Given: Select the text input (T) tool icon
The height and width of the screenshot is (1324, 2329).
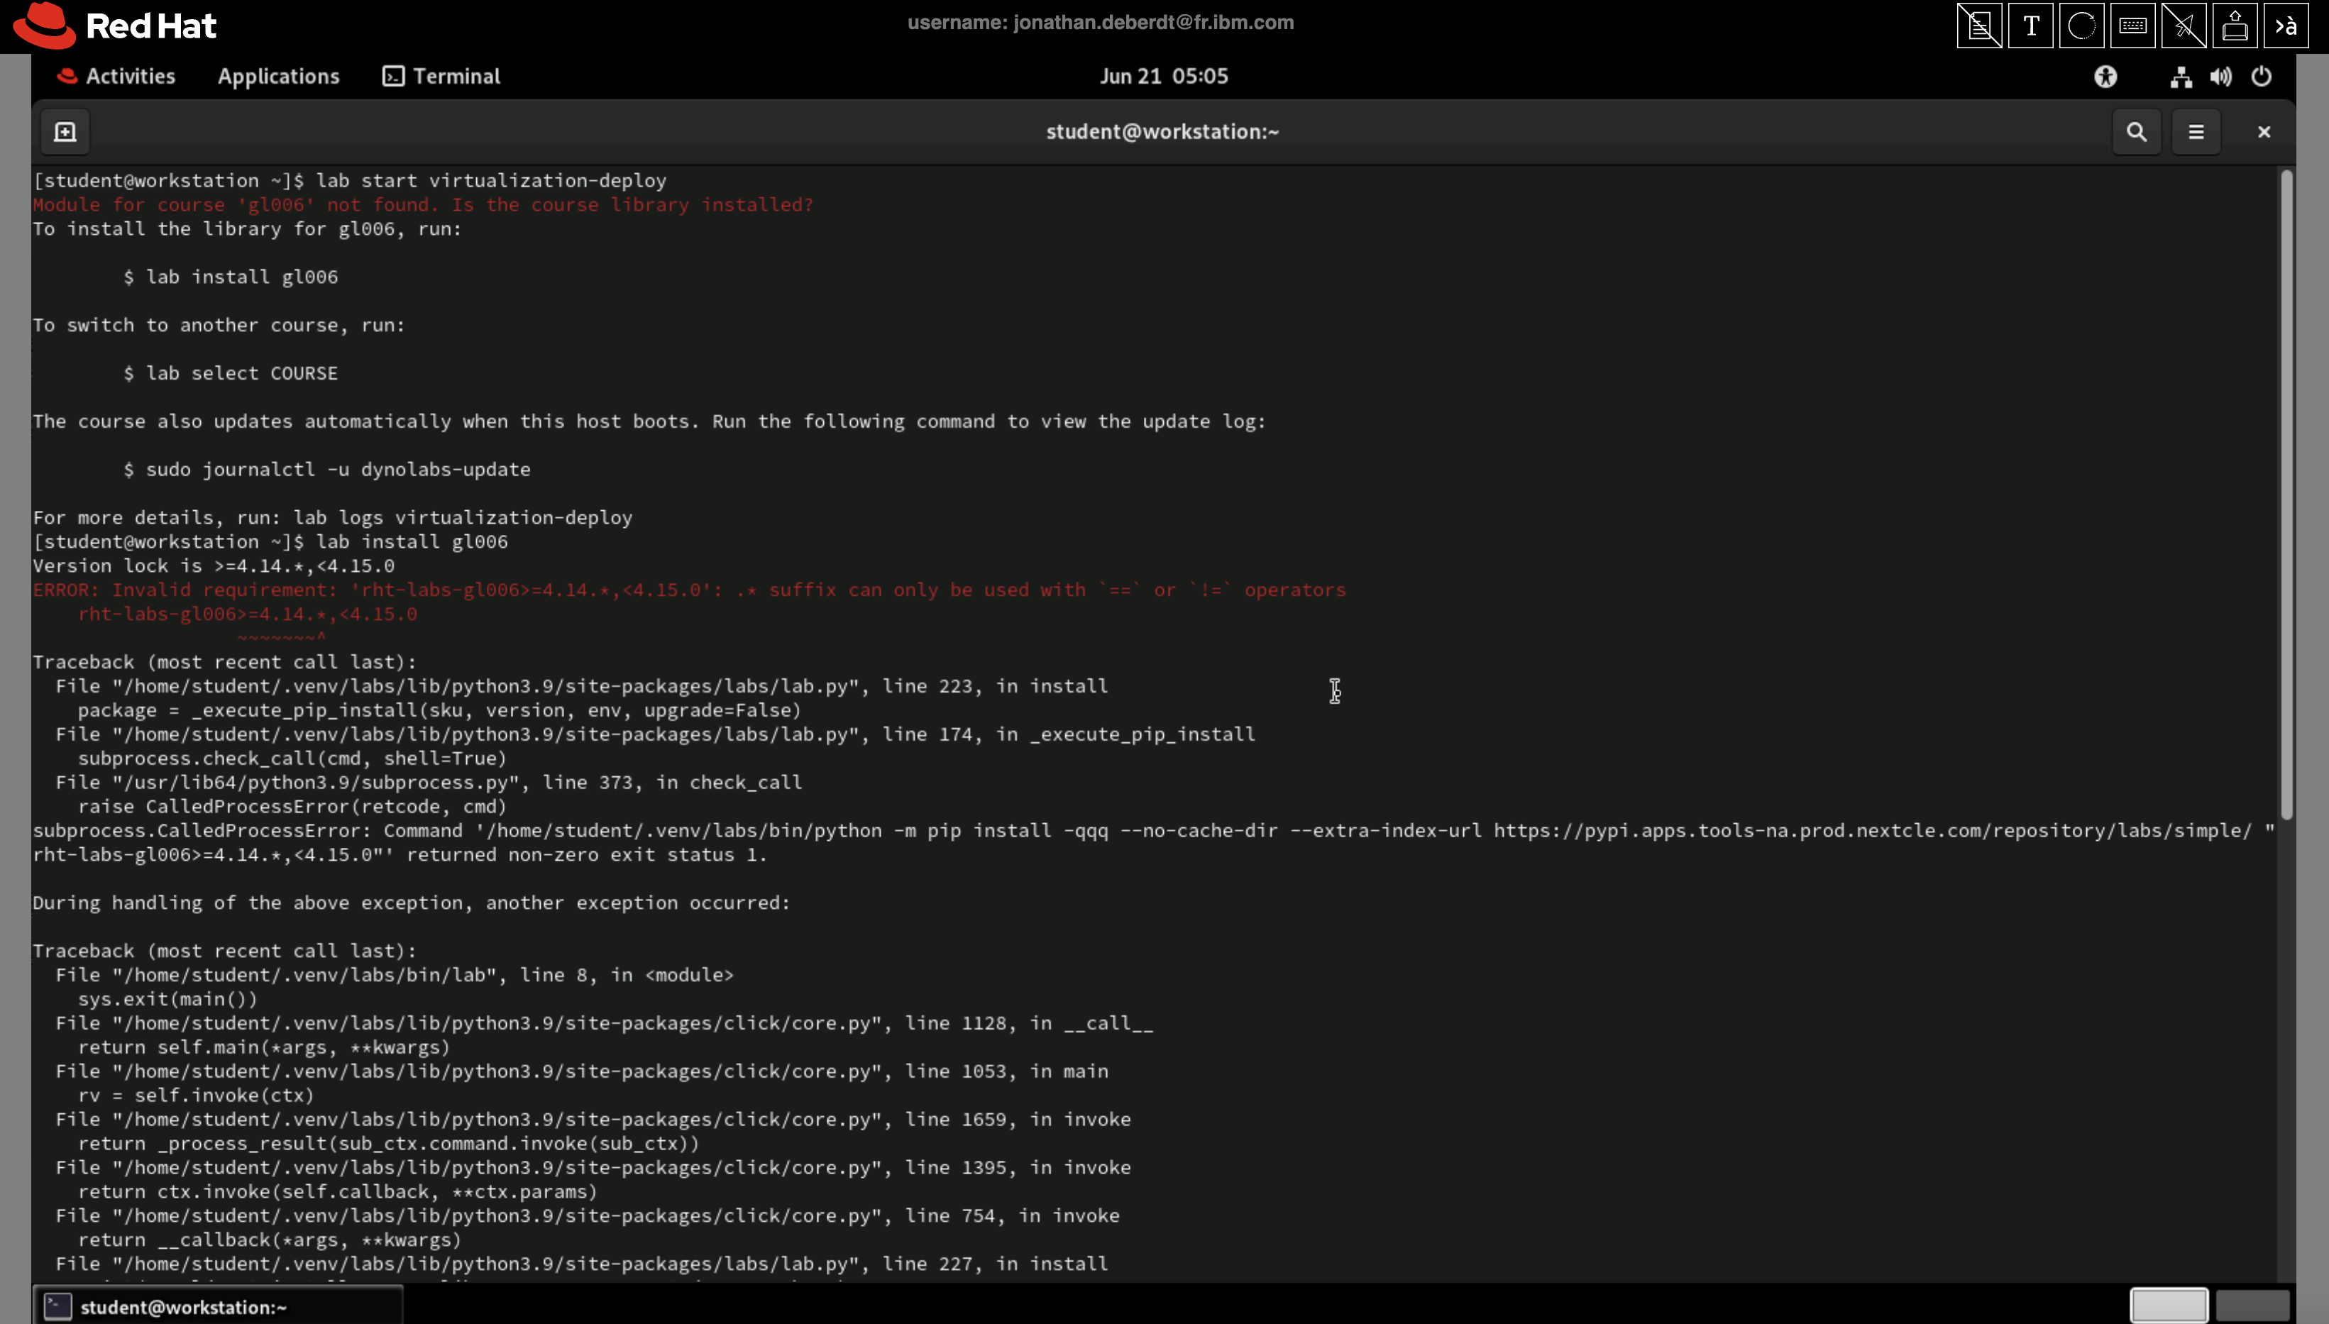Looking at the screenshot, I should [2031, 25].
